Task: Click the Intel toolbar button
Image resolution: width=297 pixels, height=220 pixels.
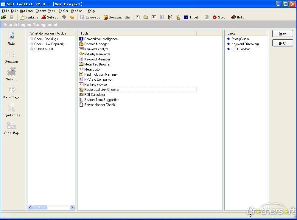Action: pyautogui.click(x=191, y=18)
